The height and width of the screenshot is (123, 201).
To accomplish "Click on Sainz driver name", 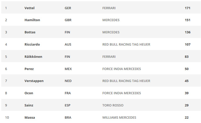I will coord(29,105).
